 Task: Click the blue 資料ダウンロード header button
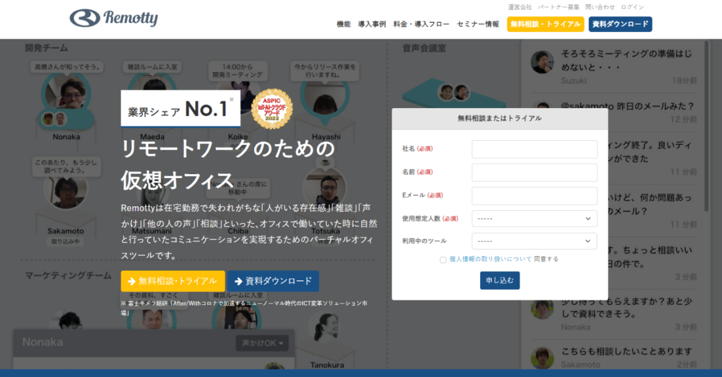pyautogui.click(x=620, y=25)
